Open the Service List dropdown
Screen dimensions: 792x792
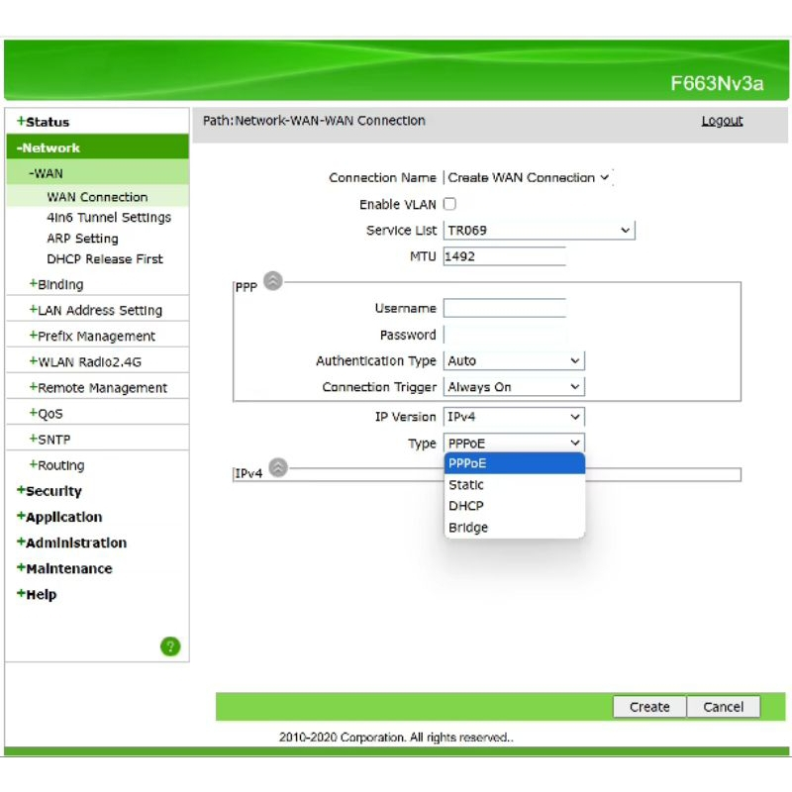pyautogui.click(x=539, y=230)
